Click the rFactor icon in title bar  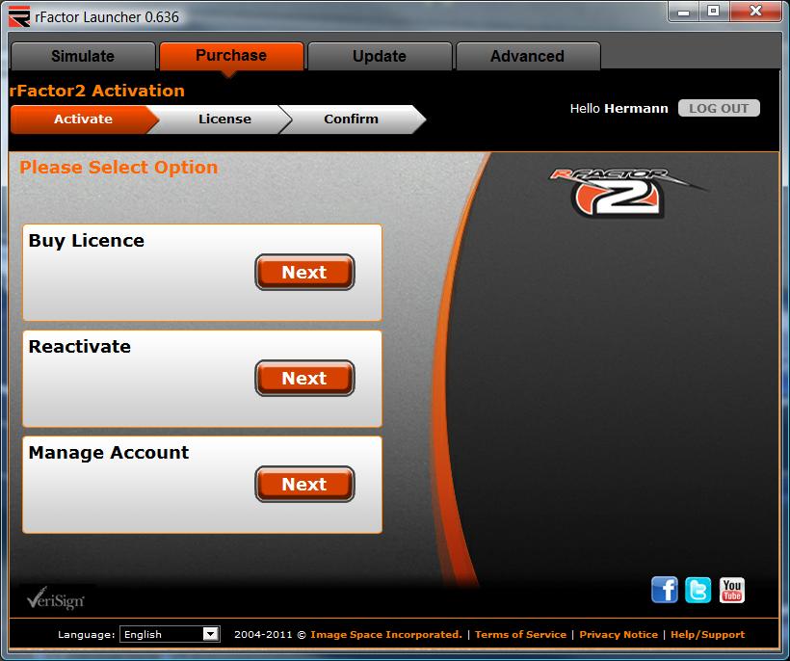pos(19,16)
